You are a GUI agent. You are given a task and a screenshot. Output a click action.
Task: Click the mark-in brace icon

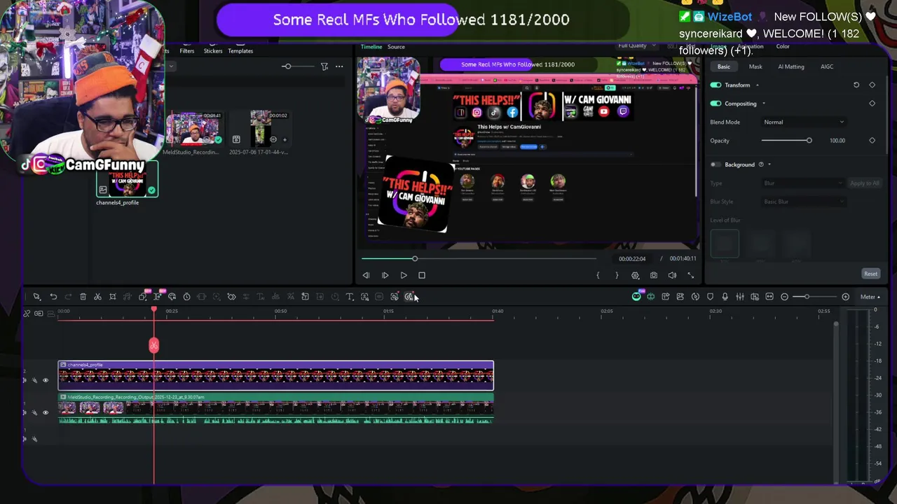[x=598, y=276]
